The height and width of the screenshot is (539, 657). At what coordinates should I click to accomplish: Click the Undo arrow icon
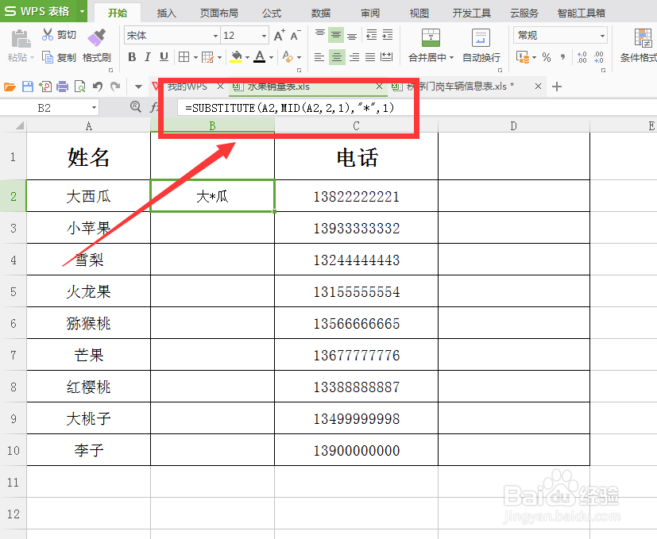point(97,85)
